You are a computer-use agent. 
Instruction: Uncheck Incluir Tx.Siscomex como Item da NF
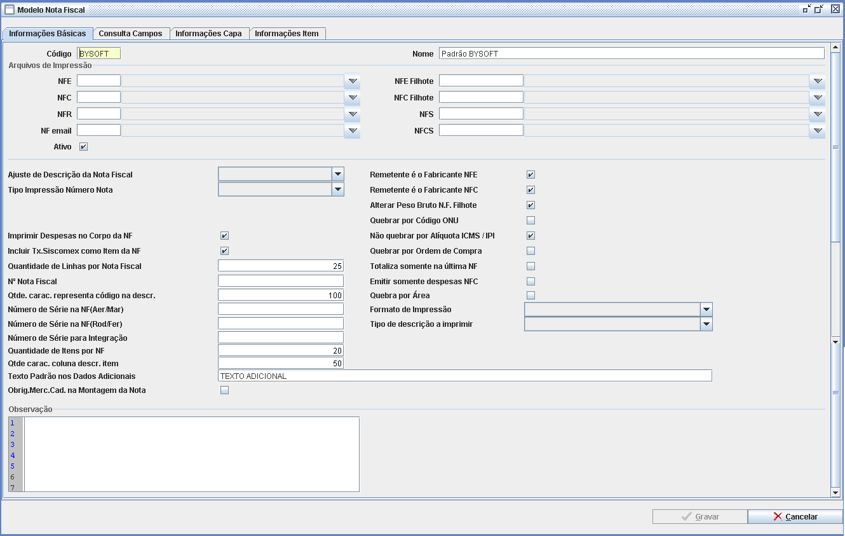224,251
